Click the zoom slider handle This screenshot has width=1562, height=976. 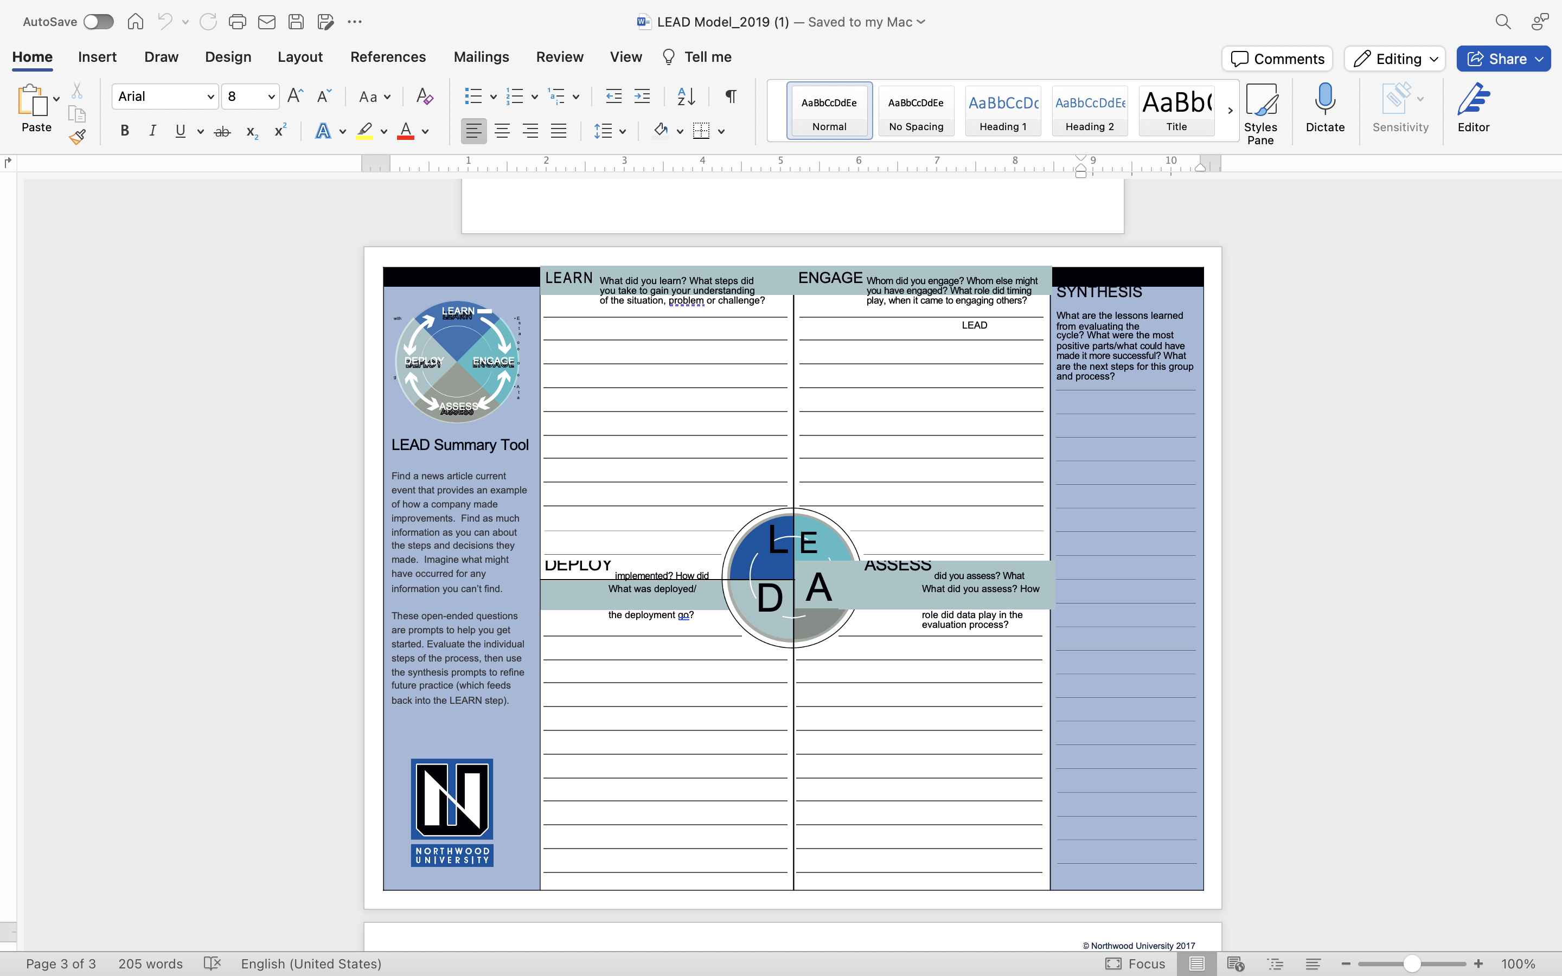tap(1412, 964)
